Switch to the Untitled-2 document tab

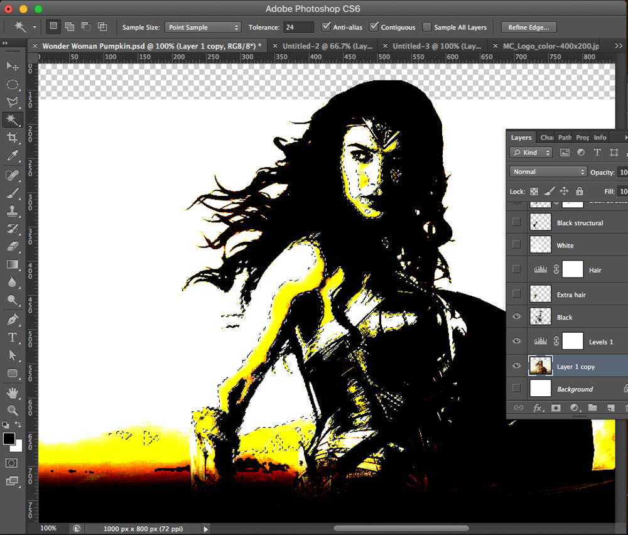327,46
